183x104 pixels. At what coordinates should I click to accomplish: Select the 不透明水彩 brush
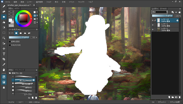[x=23, y=91]
